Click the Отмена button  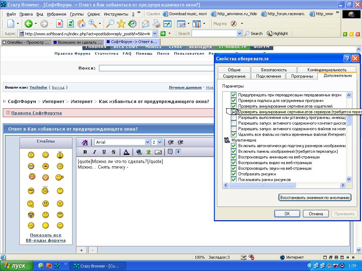tap(316, 213)
